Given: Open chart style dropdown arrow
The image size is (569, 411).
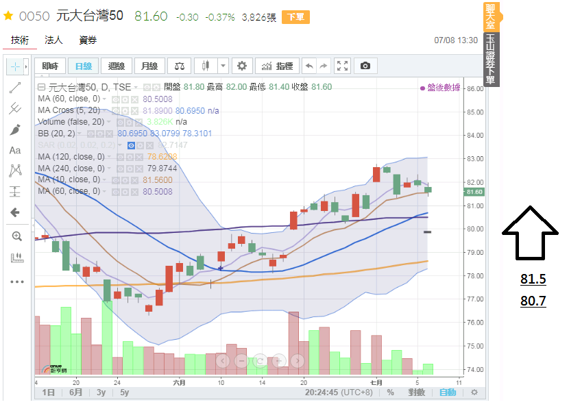Looking at the screenshot, I should click(223, 66).
